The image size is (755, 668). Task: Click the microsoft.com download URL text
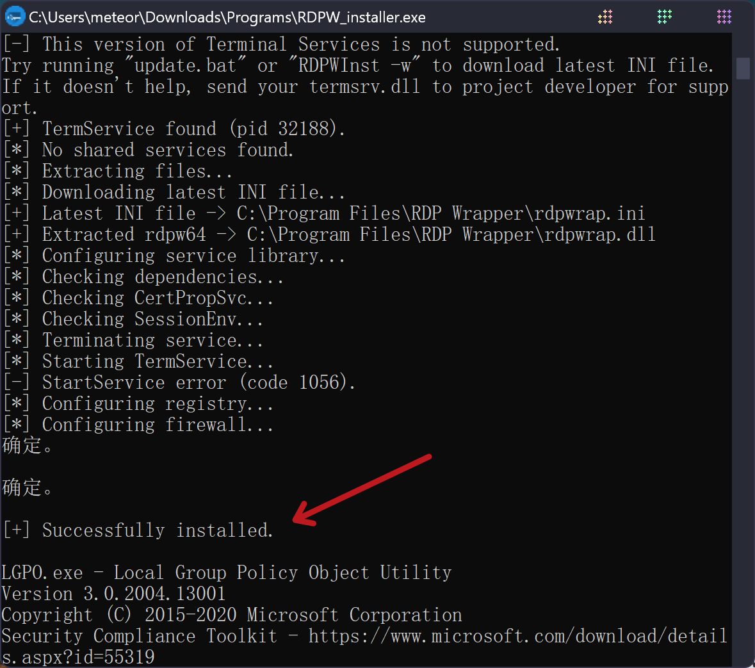click(517, 636)
